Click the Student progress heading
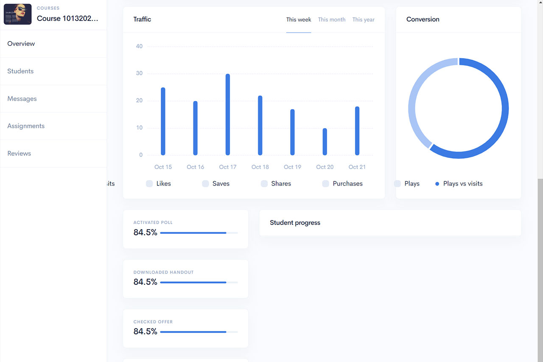 (295, 223)
